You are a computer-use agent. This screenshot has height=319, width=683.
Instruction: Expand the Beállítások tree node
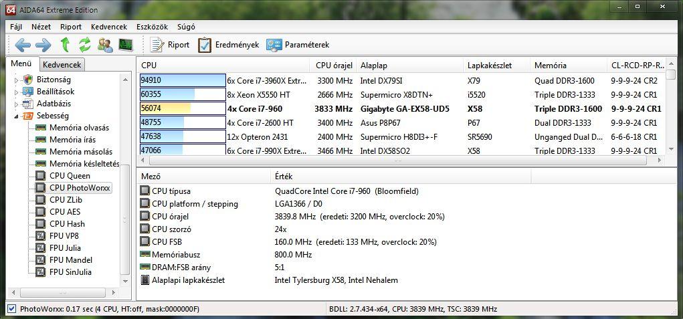[x=17, y=92]
